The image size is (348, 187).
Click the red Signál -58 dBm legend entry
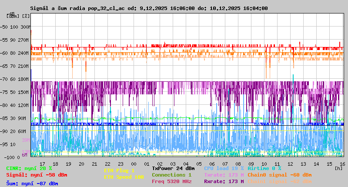pos(37,175)
